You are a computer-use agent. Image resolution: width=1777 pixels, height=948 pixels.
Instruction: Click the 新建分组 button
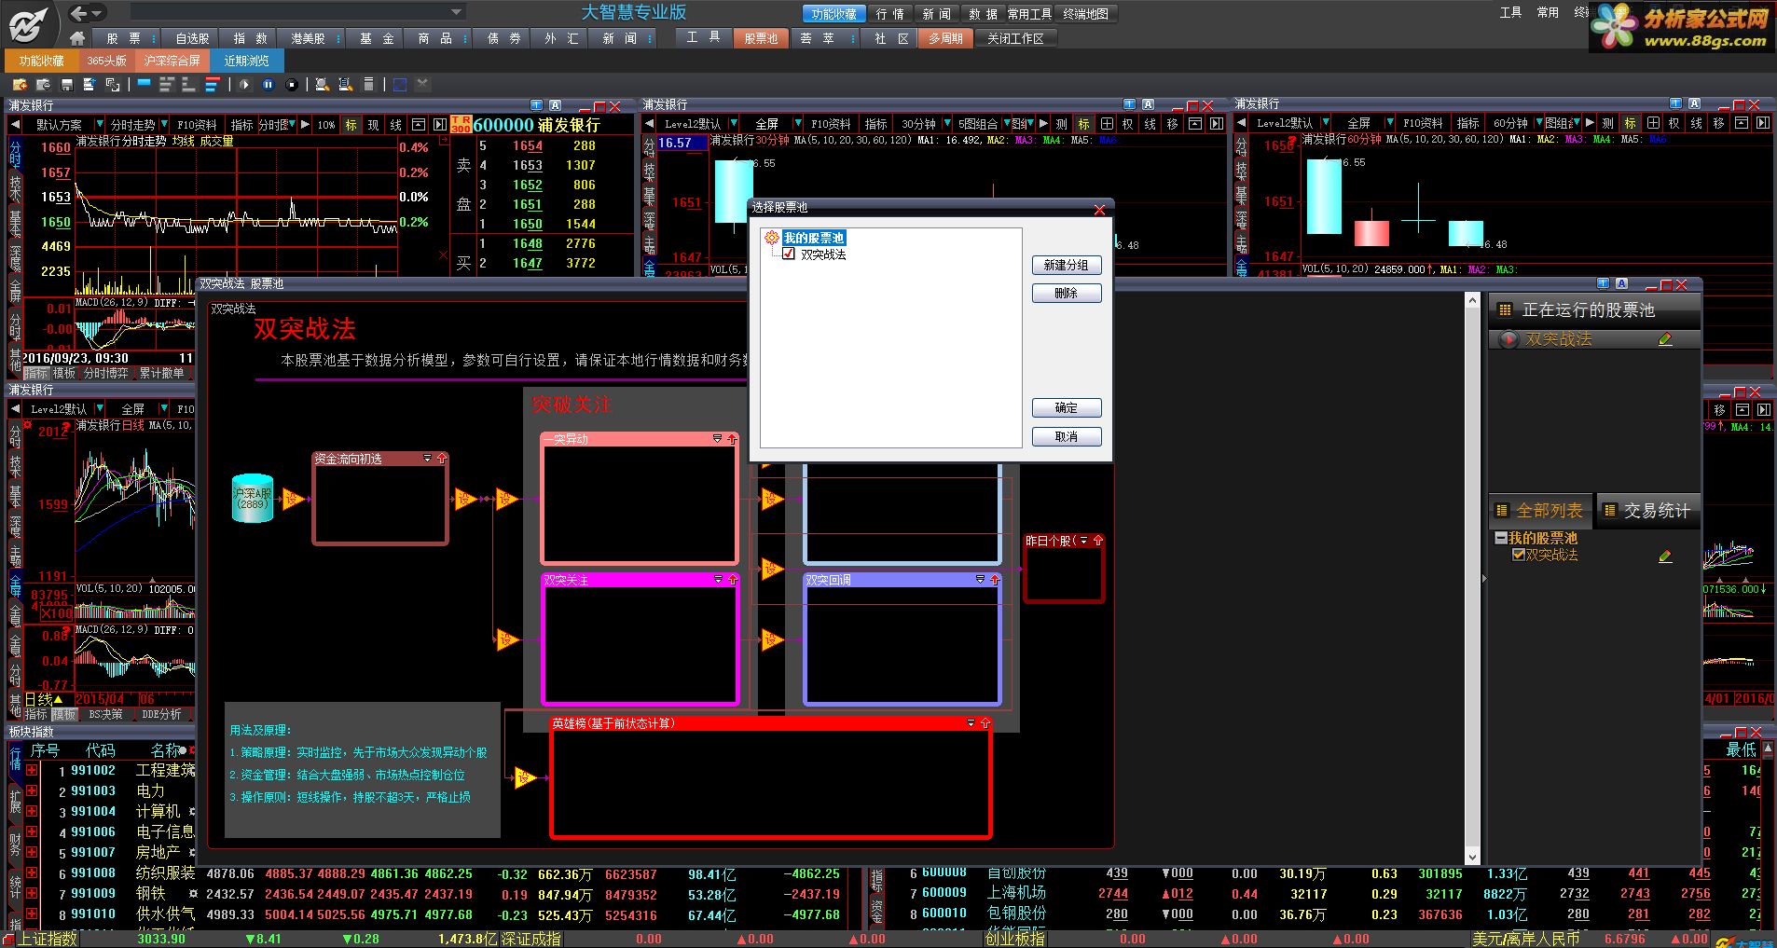(x=1067, y=266)
